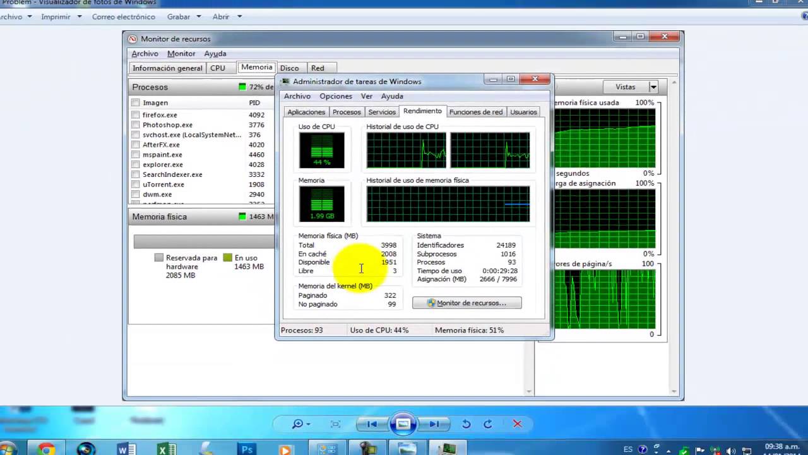Click the gray Reservada para hardware swatch
The height and width of the screenshot is (455, 808).
point(159,258)
